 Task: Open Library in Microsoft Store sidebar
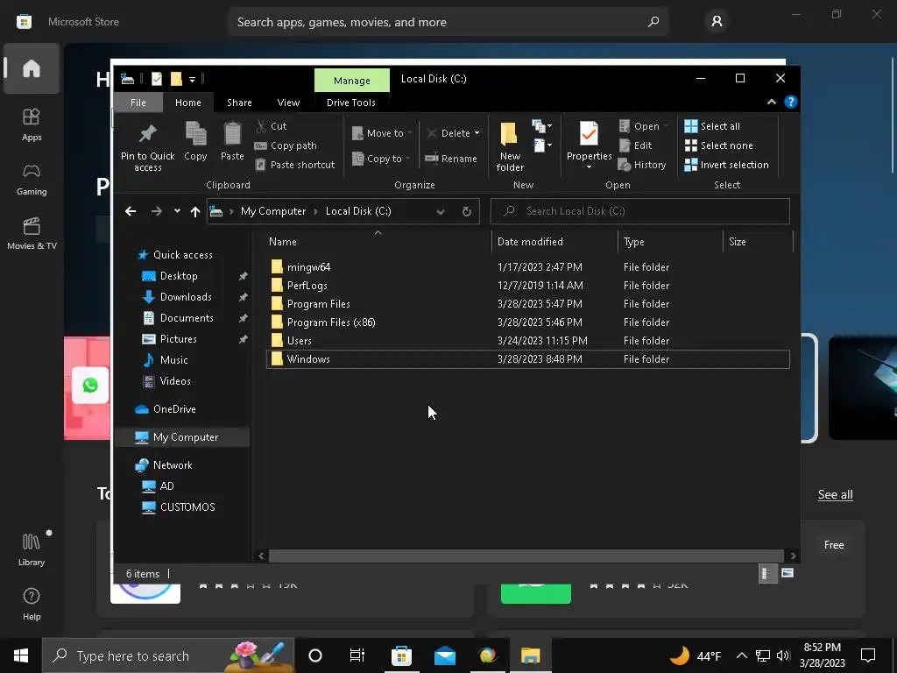point(32,549)
